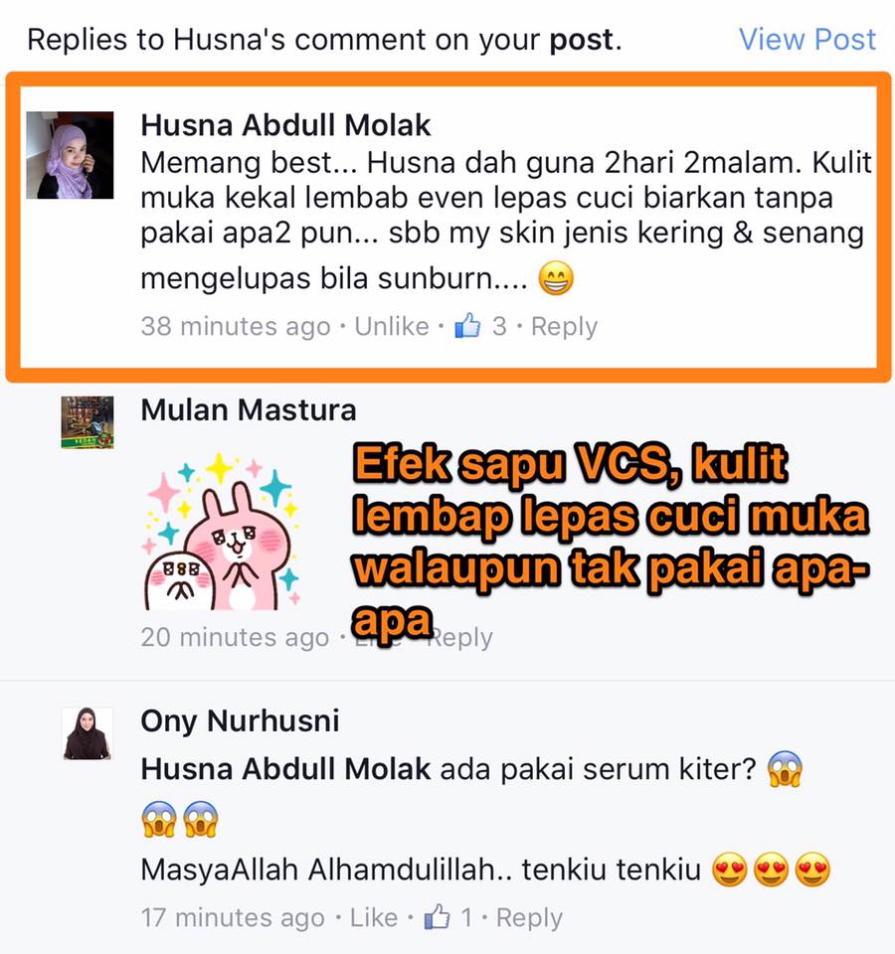Viewport: 895px width, 954px height.
Task: Tap the pink bunny sticker
Action: click(222, 531)
